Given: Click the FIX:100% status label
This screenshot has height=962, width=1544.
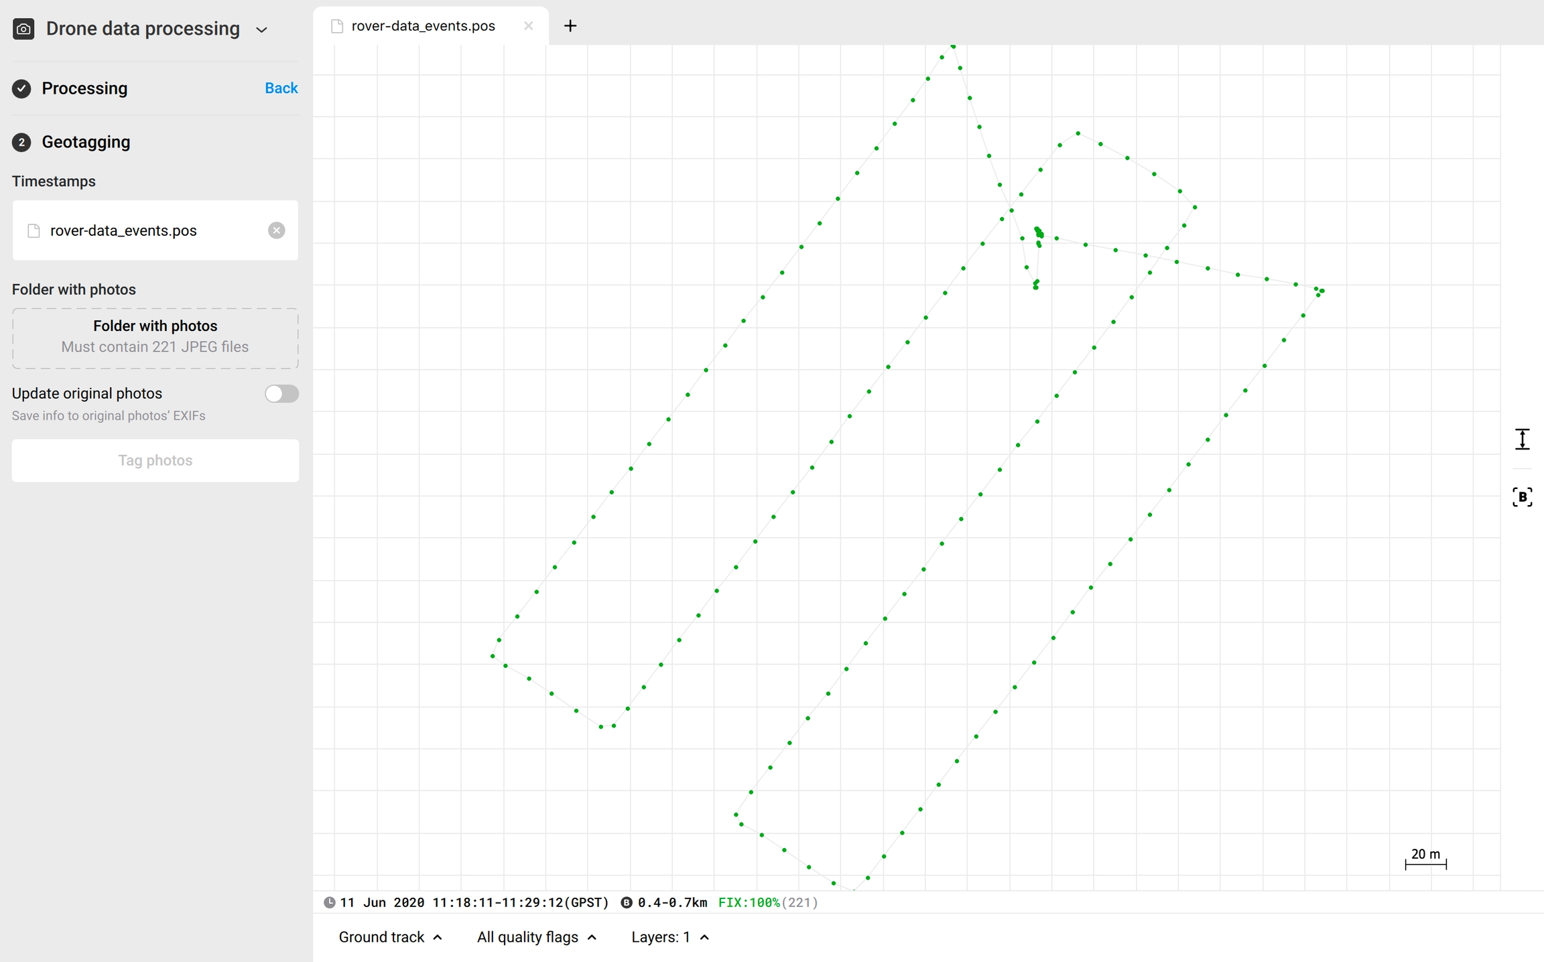Looking at the screenshot, I should (749, 902).
